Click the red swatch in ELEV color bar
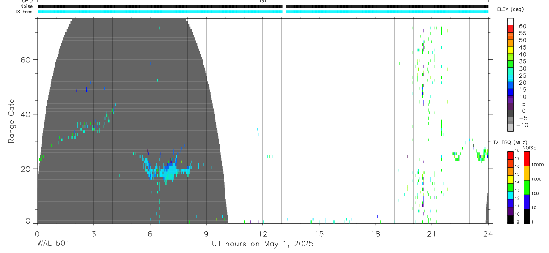549x253 pixels. pyautogui.click(x=510, y=29)
